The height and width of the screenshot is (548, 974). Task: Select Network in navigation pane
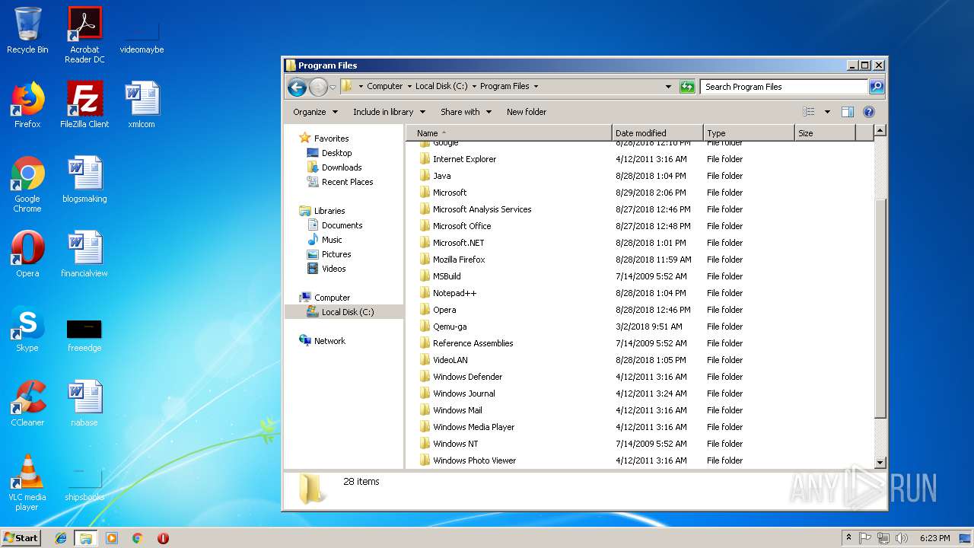click(329, 341)
